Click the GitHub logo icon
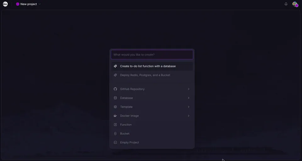The width and height of the screenshot is (302, 161). point(115,89)
